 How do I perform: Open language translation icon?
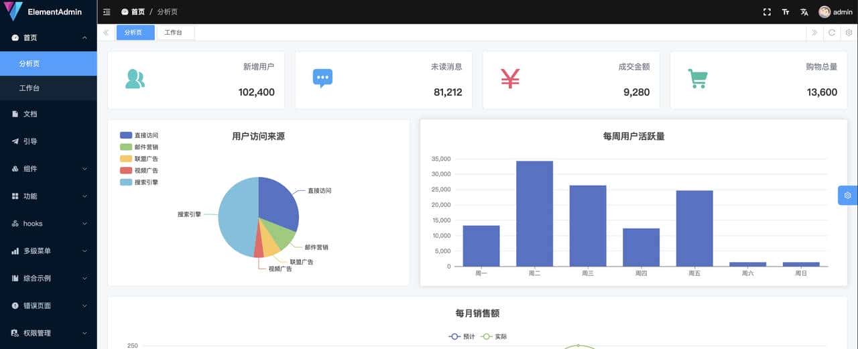point(804,12)
